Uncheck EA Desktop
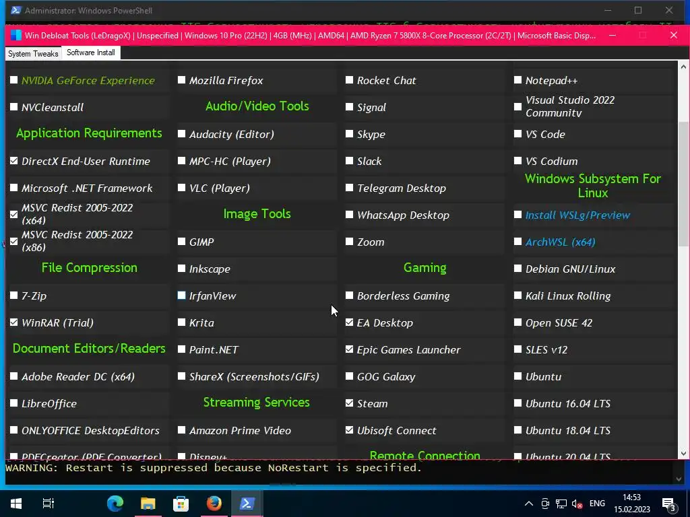This screenshot has height=517, width=690. point(350,322)
